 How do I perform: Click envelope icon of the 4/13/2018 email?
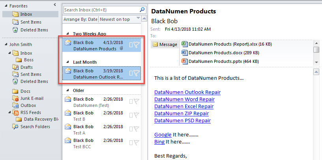[68, 42]
